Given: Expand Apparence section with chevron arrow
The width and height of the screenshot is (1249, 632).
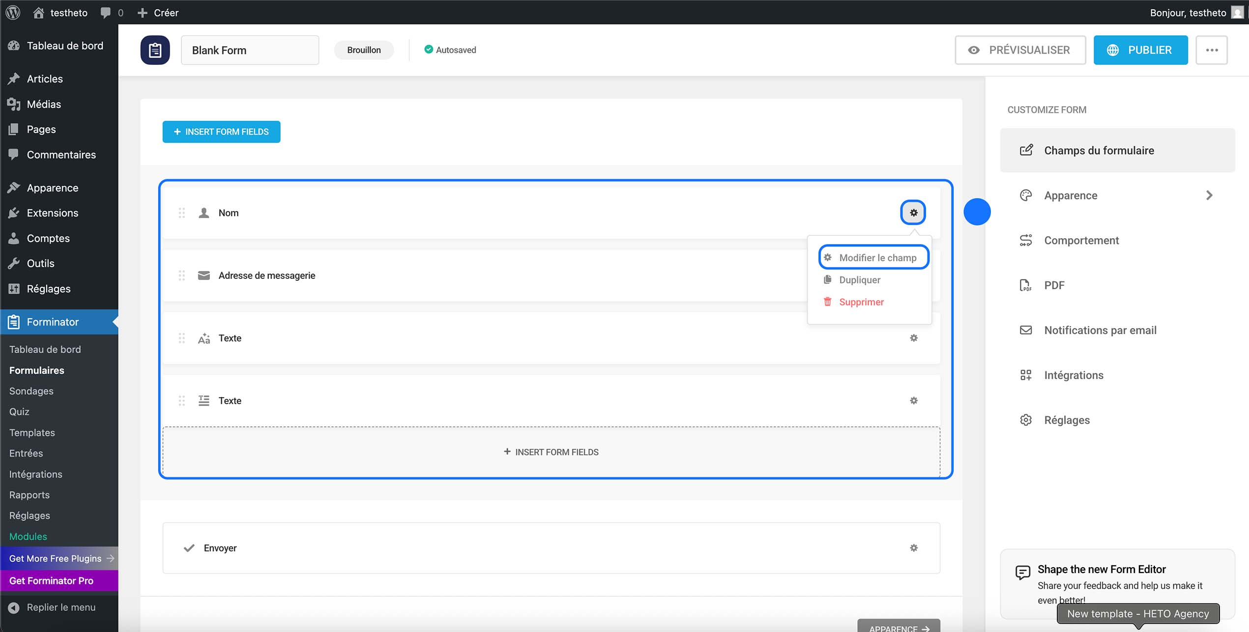Looking at the screenshot, I should click(x=1209, y=195).
